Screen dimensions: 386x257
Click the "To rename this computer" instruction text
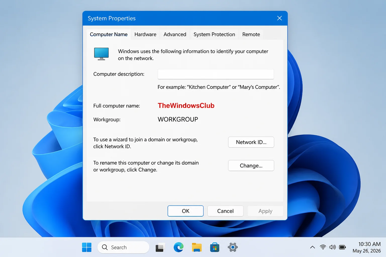(146, 166)
